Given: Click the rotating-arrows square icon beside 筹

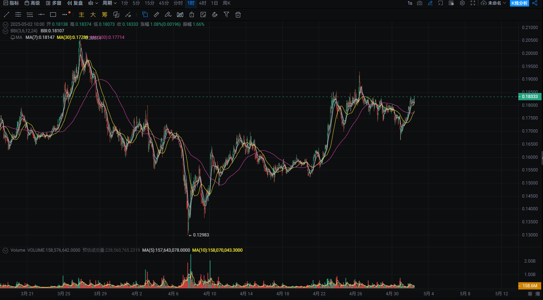Looking at the screenshot, I should click(x=116, y=15).
